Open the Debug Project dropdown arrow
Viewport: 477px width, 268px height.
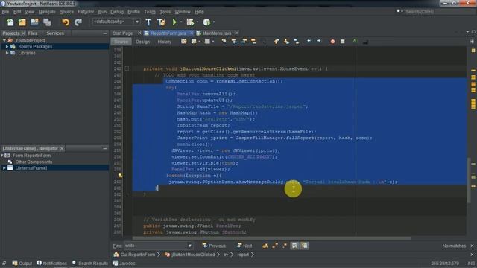tap(197, 22)
